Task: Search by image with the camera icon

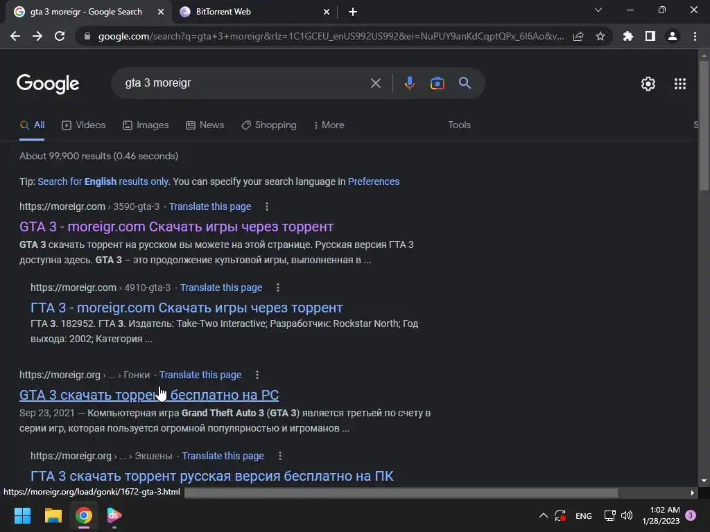Action: 437,83
